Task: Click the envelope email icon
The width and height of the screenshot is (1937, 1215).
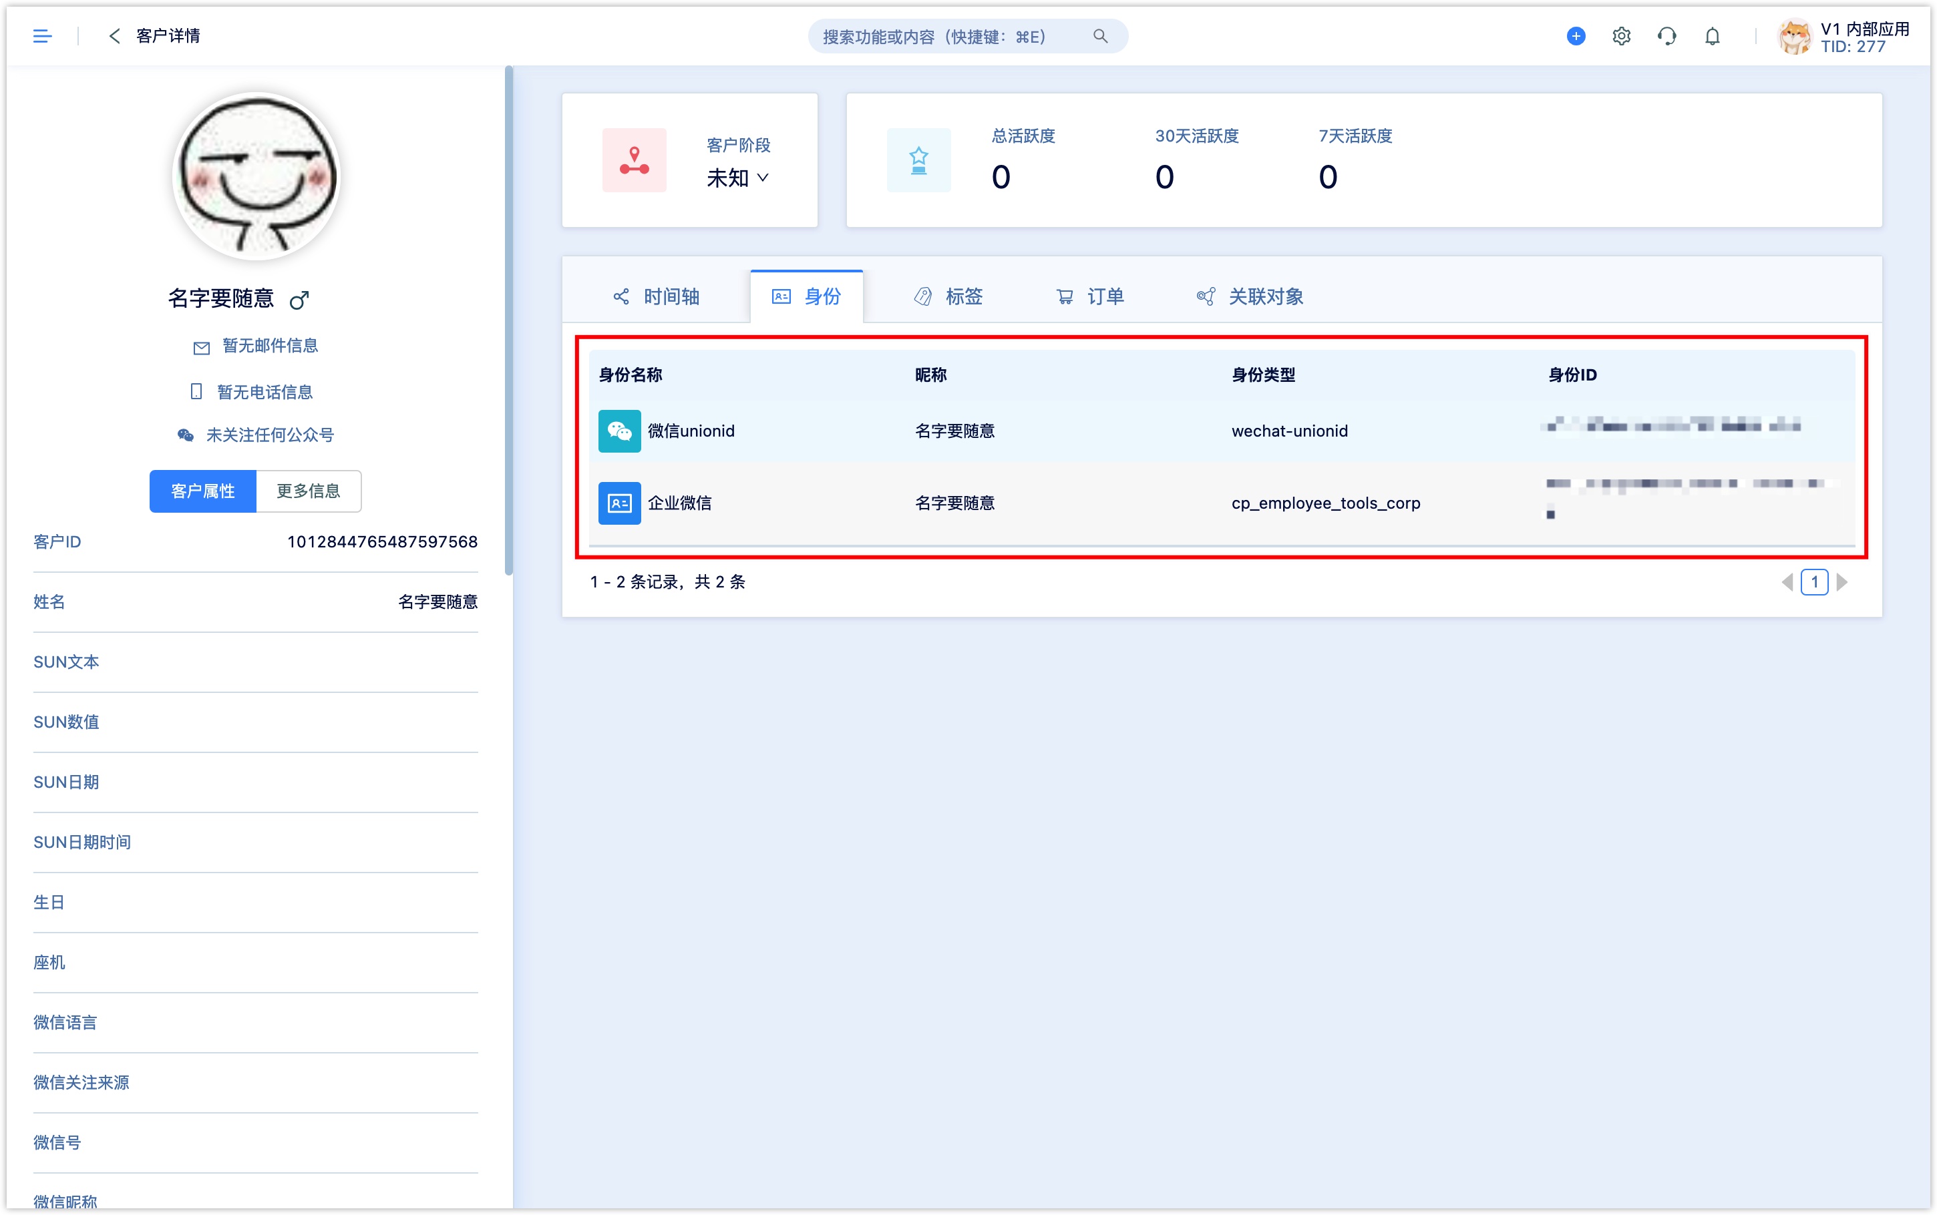Action: click(x=201, y=347)
